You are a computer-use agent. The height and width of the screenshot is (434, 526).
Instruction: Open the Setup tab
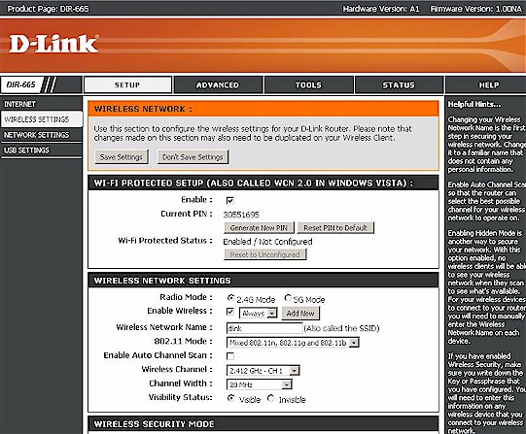[x=127, y=84]
